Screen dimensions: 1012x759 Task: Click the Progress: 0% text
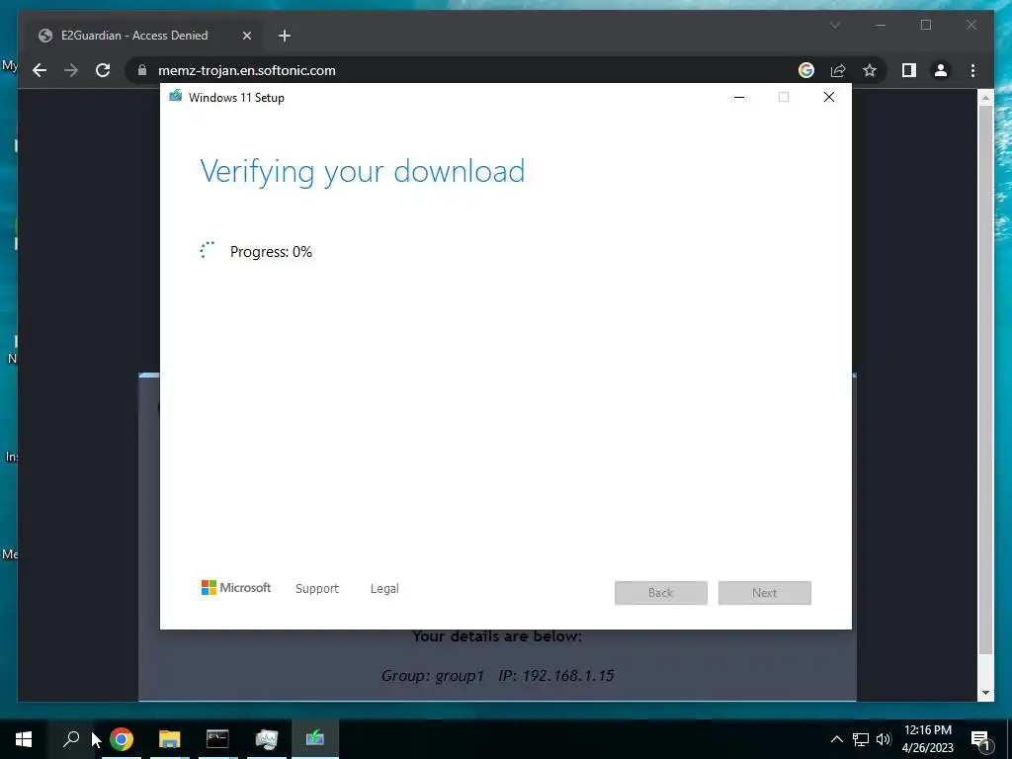(x=271, y=252)
